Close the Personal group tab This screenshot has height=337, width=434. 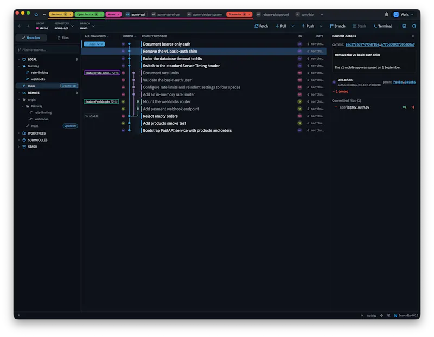point(71,15)
